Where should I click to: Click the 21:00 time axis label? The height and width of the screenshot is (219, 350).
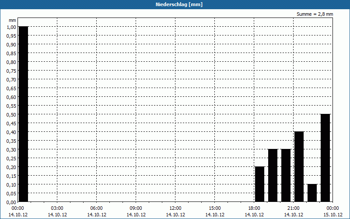(x=293, y=208)
